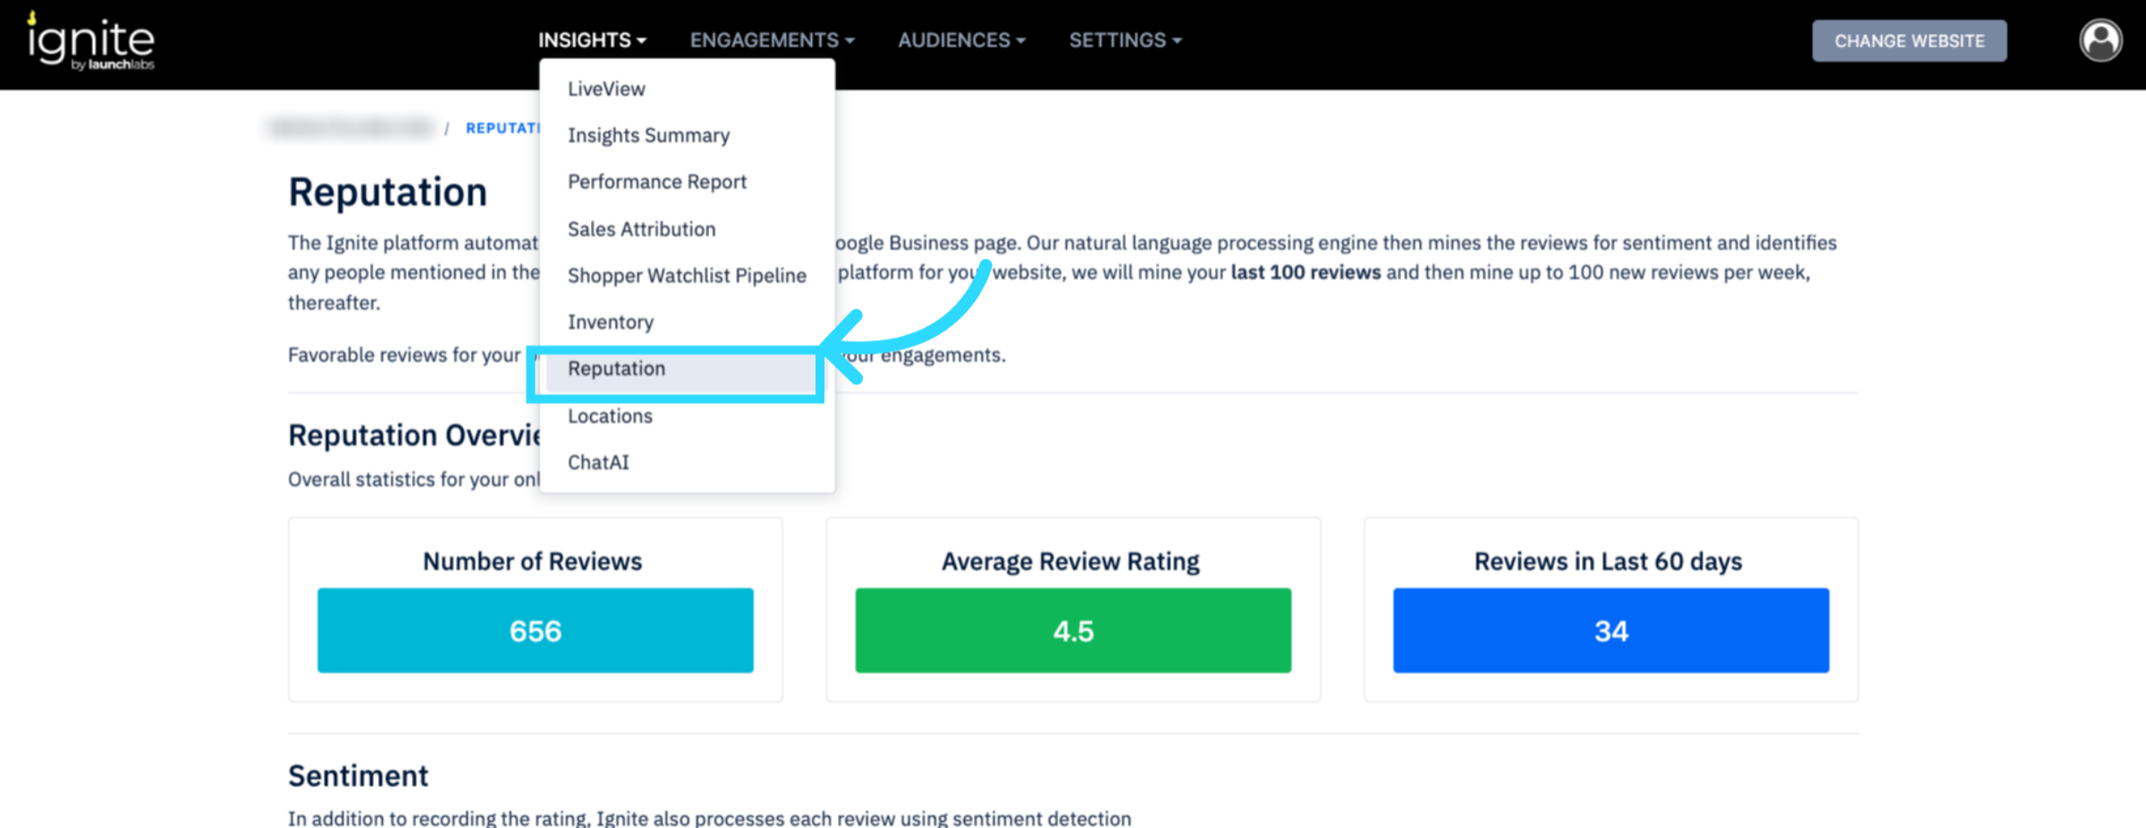Open the Performance Report entry
Viewport: 2146px width, 828px height.
coord(656,182)
